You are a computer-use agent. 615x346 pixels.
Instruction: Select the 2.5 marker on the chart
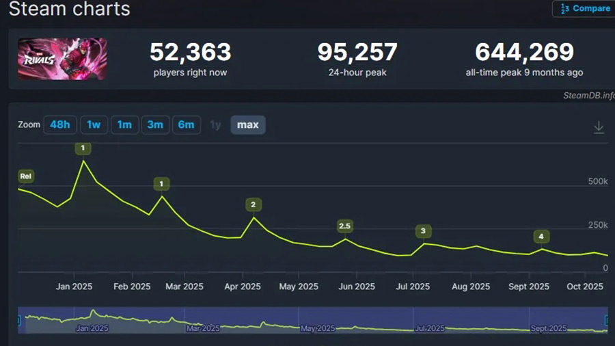344,226
